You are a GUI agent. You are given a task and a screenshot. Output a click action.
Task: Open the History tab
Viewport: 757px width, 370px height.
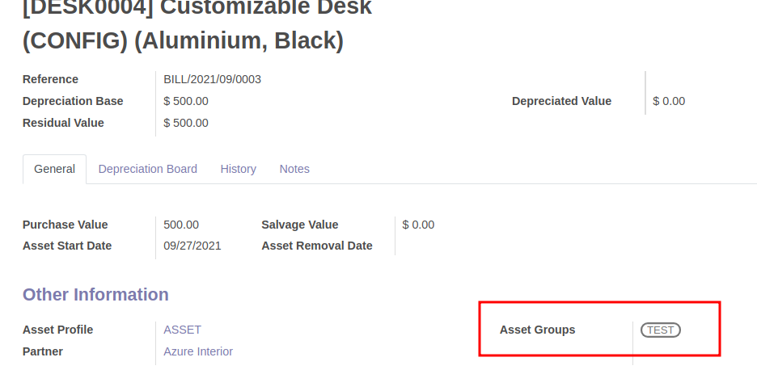point(238,170)
